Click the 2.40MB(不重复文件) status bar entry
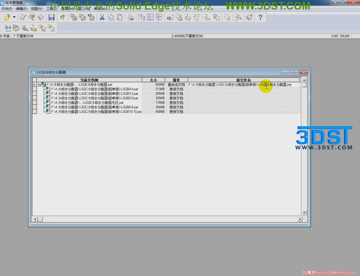The height and width of the screenshot is (276, 360). pos(187,36)
